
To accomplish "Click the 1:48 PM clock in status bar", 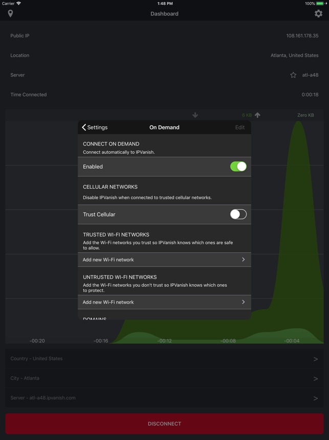I will click(x=165, y=4).
